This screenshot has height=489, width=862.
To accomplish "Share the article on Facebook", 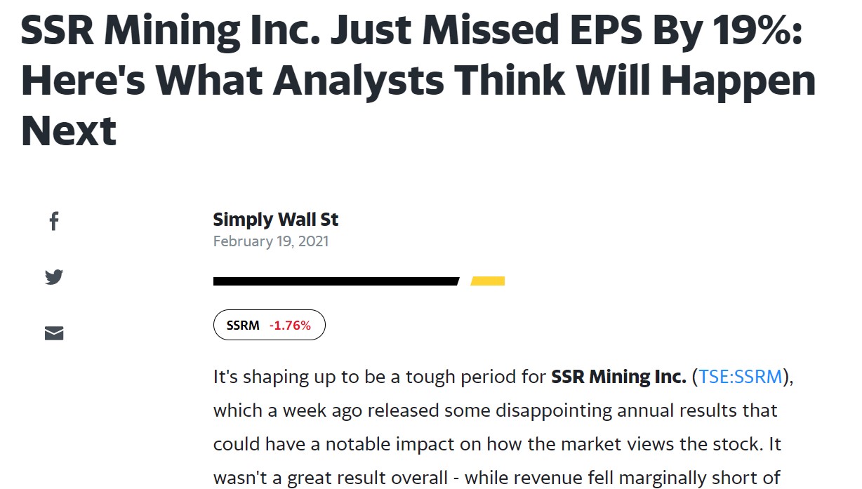I will click(x=54, y=222).
